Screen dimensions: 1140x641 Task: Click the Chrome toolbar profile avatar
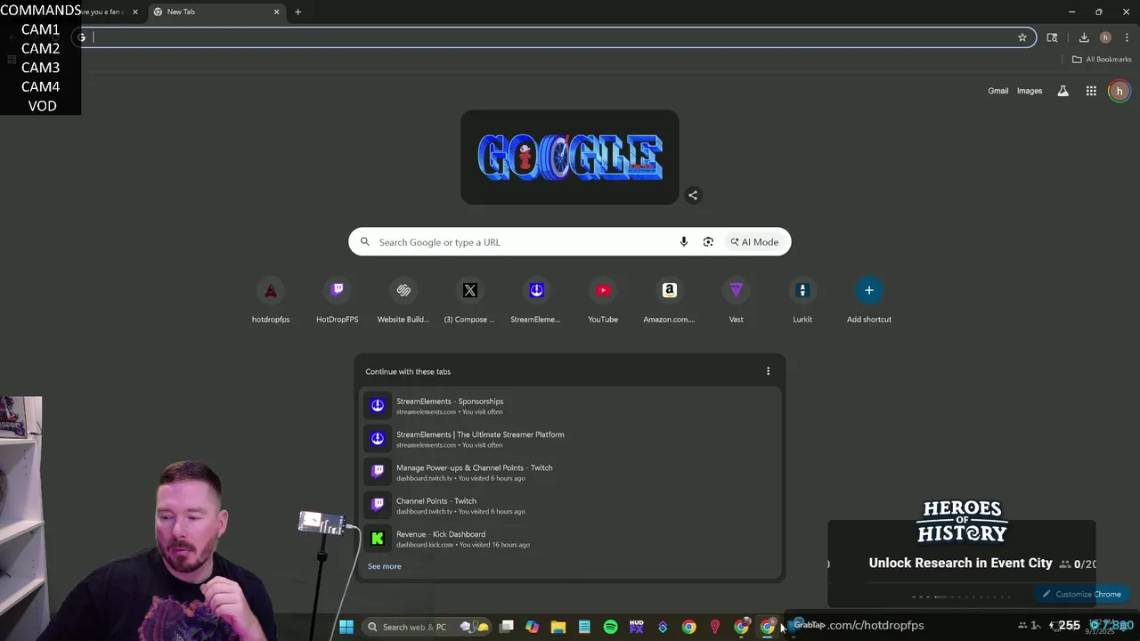click(1105, 37)
